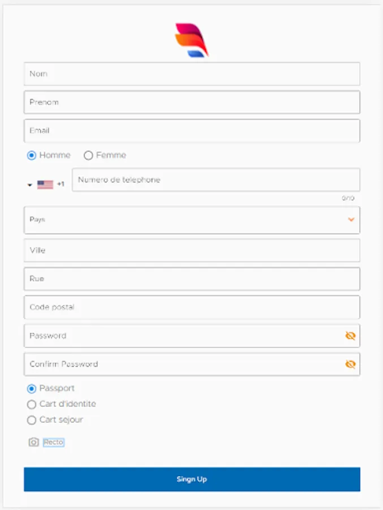Choose Passport as document type
This screenshot has width=383, height=510.
coord(32,389)
